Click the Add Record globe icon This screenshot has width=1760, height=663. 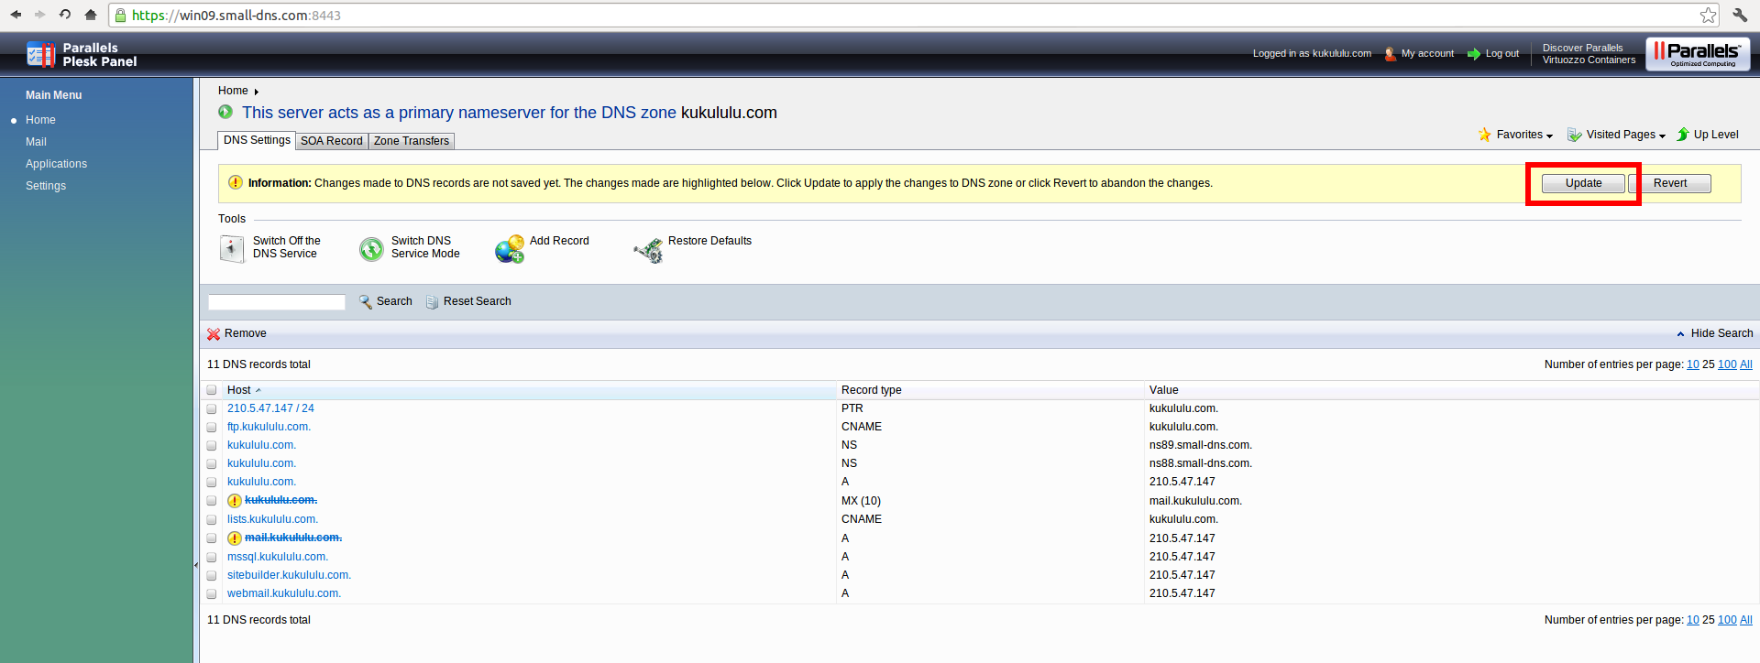[510, 249]
